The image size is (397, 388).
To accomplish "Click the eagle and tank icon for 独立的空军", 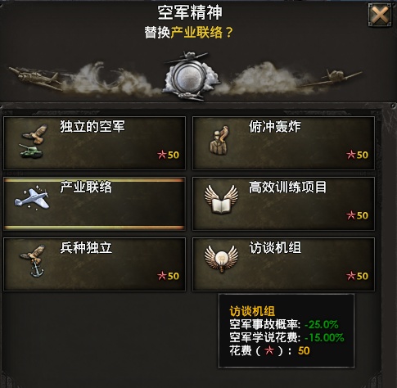I will point(33,141).
